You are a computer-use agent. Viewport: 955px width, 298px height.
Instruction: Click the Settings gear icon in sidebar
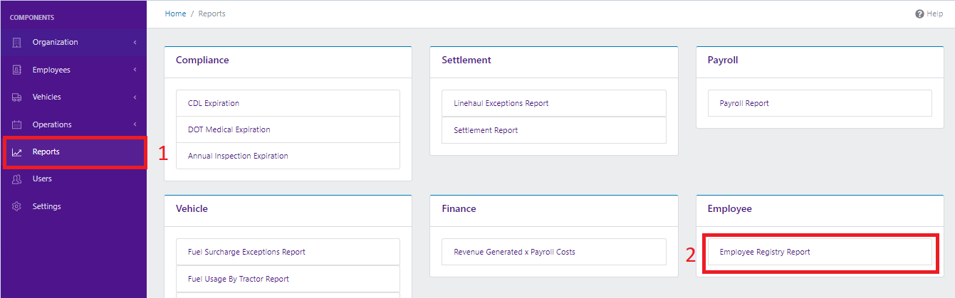click(17, 206)
